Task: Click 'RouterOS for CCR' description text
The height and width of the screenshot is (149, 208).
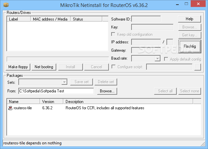Action: click(x=105, y=108)
